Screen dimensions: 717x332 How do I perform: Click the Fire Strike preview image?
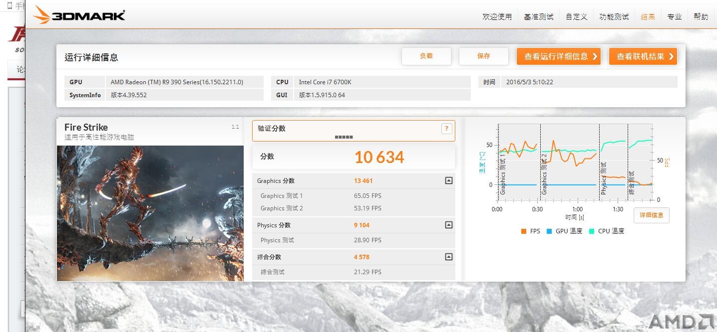click(x=150, y=213)
